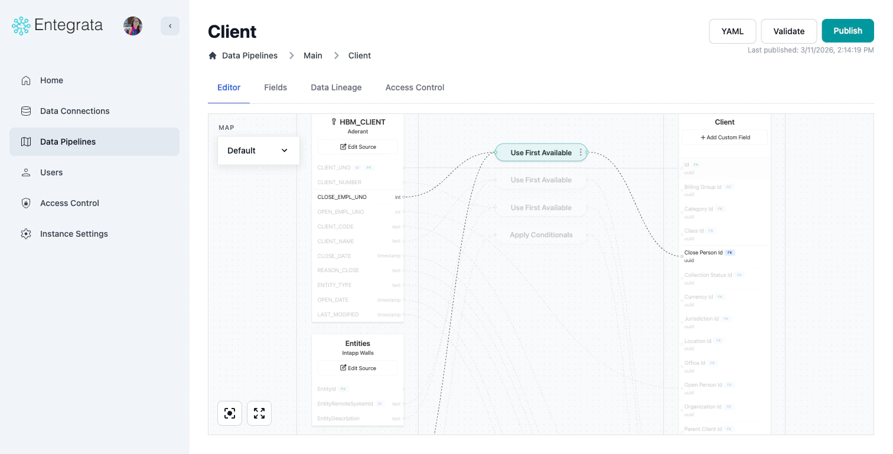
Task: Open the Default map dropdown
Action: pos(259,151)
